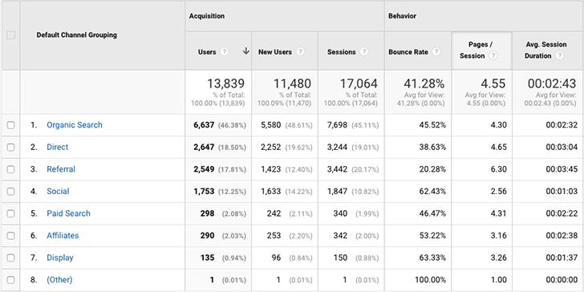
Task: Click Affiliates pages per session 3.16
Action: [500, 236]
